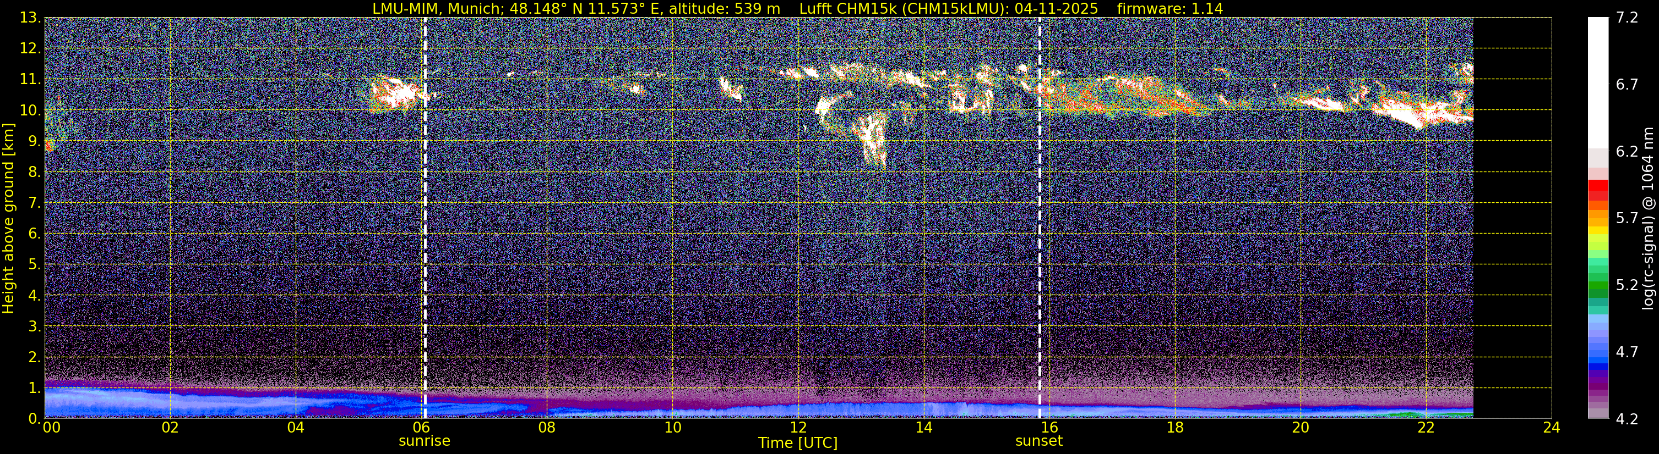
Task: Click the "4.7" colorbar tick value
Action: pos(1627,352)
